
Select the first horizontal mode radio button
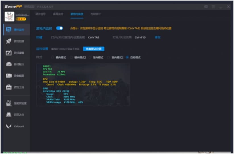52,57
